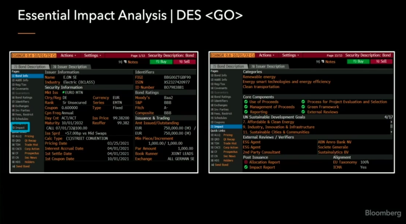Open the Notes icon in right terminal

pyautogui.click(x=323, y=62)
